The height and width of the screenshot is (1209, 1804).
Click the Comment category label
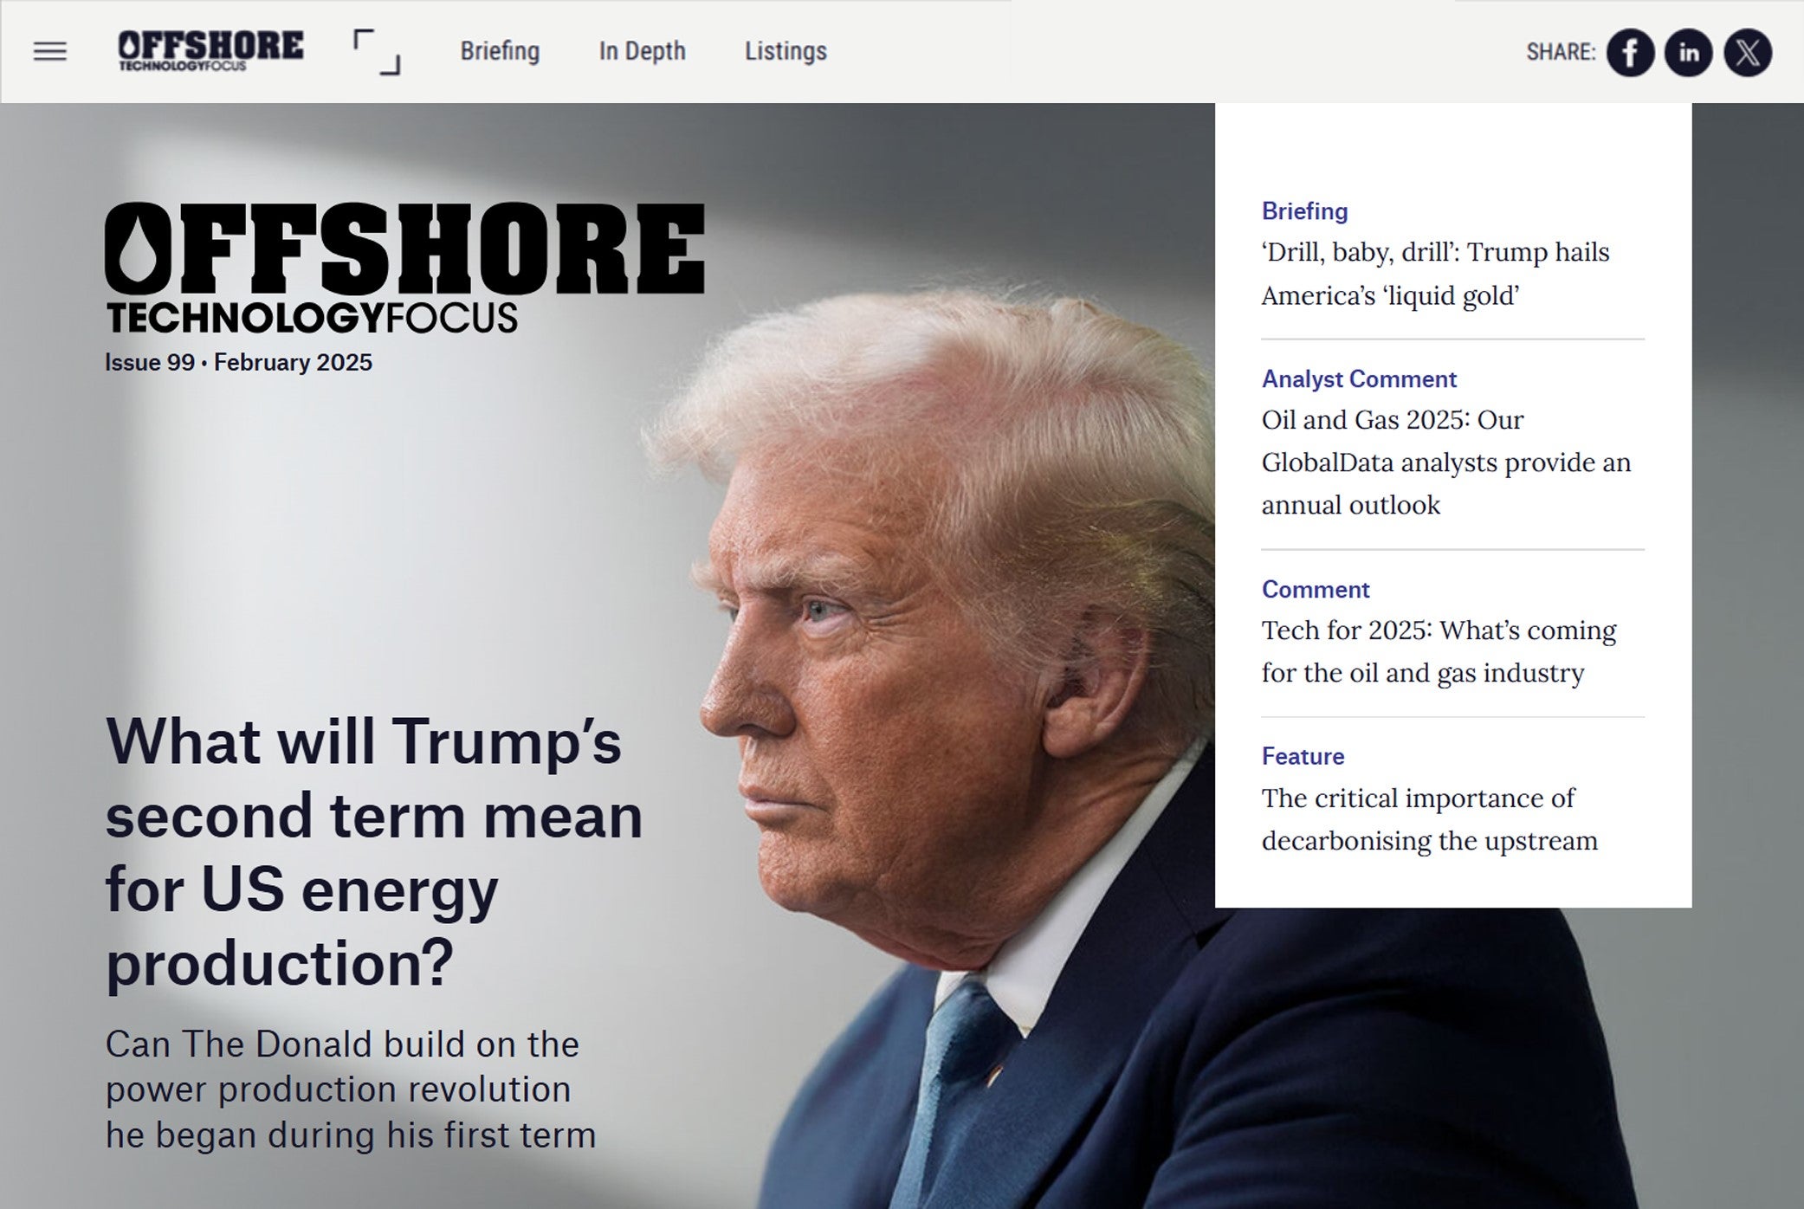(x=1315, y=590)
